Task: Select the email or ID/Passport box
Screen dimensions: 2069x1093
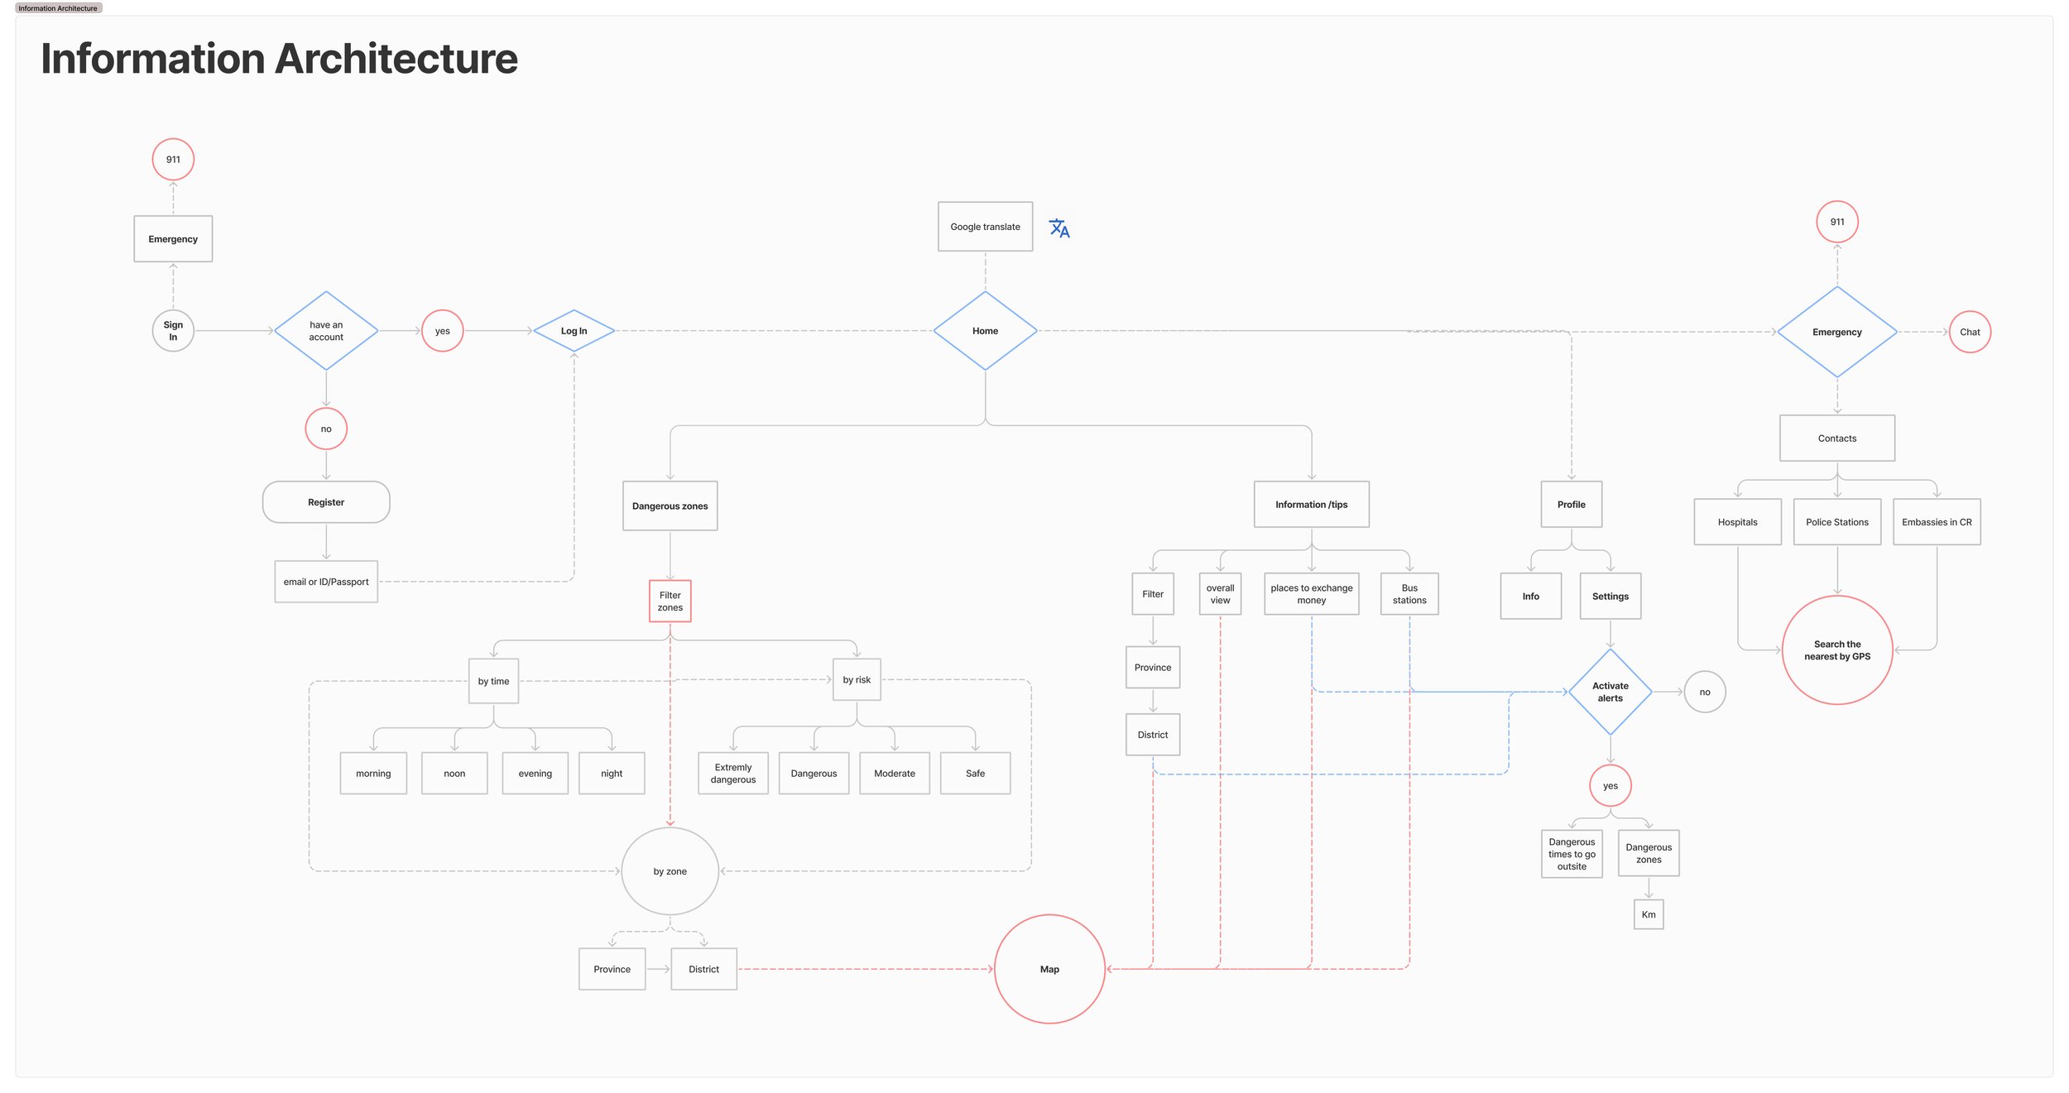Action: pos(326,582)
